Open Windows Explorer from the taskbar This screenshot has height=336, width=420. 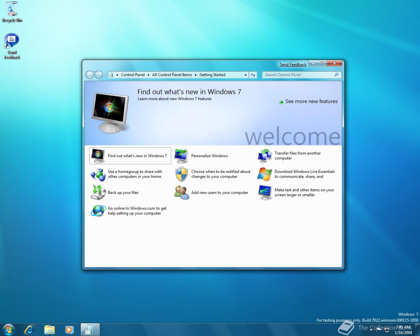point(49,329)
